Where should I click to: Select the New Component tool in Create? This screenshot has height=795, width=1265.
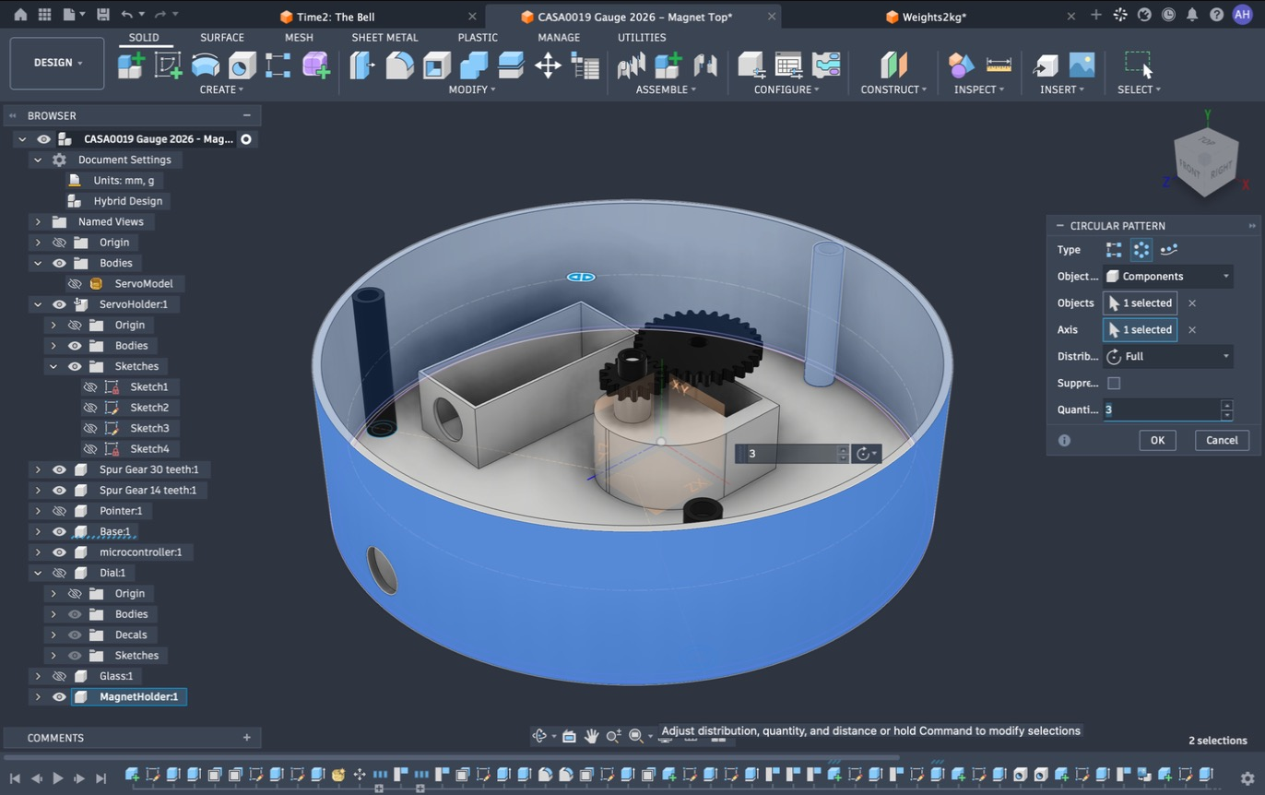131,65
